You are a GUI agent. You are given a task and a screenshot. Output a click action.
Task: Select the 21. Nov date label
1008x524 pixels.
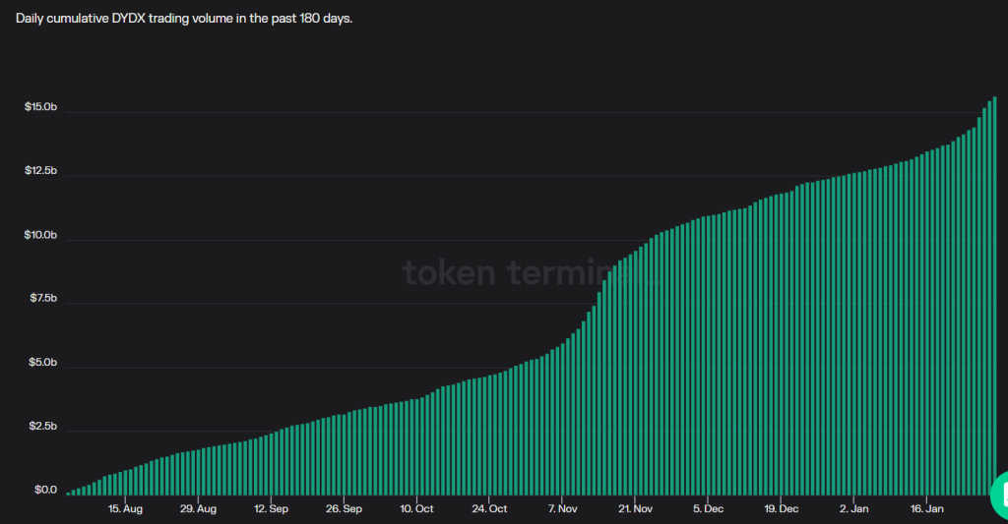635,508
